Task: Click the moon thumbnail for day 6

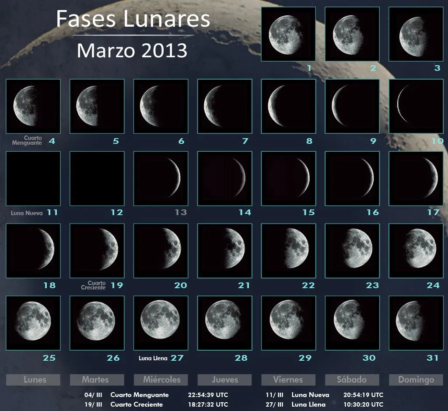Action: (161, 106)
